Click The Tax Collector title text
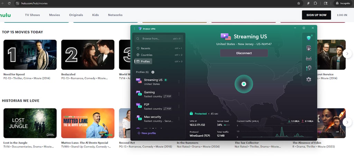Screen dimensions: 354x162 pos(247,143)
